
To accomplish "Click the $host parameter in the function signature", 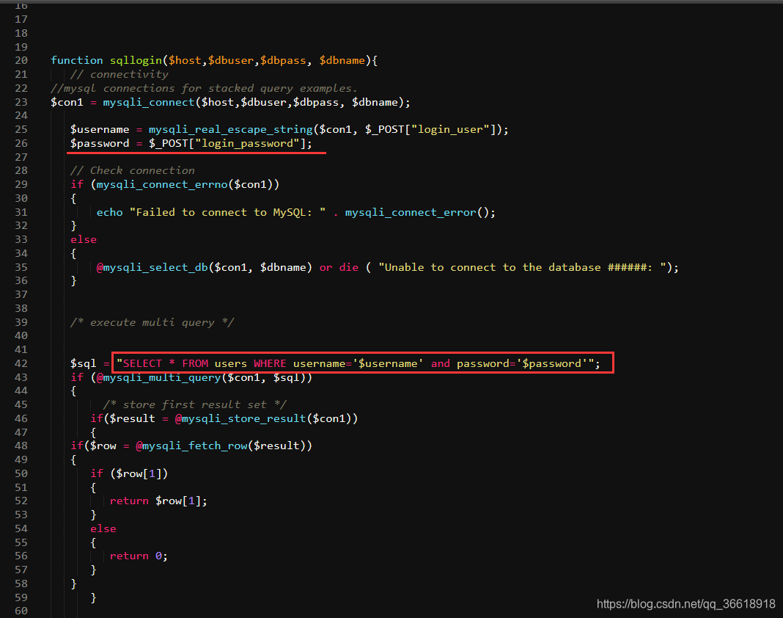I will (x=185, y=60).
